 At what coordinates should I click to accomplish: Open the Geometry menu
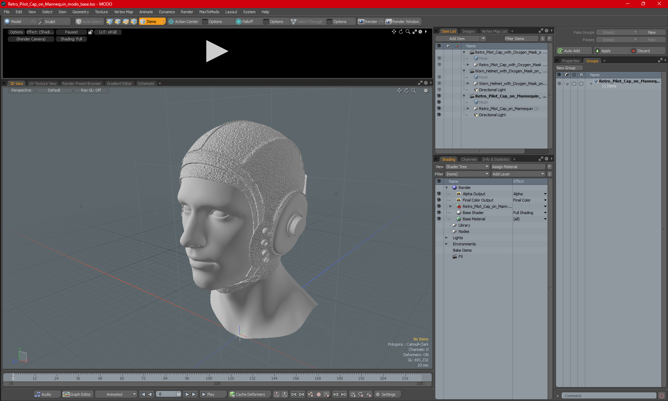point(80,12)
